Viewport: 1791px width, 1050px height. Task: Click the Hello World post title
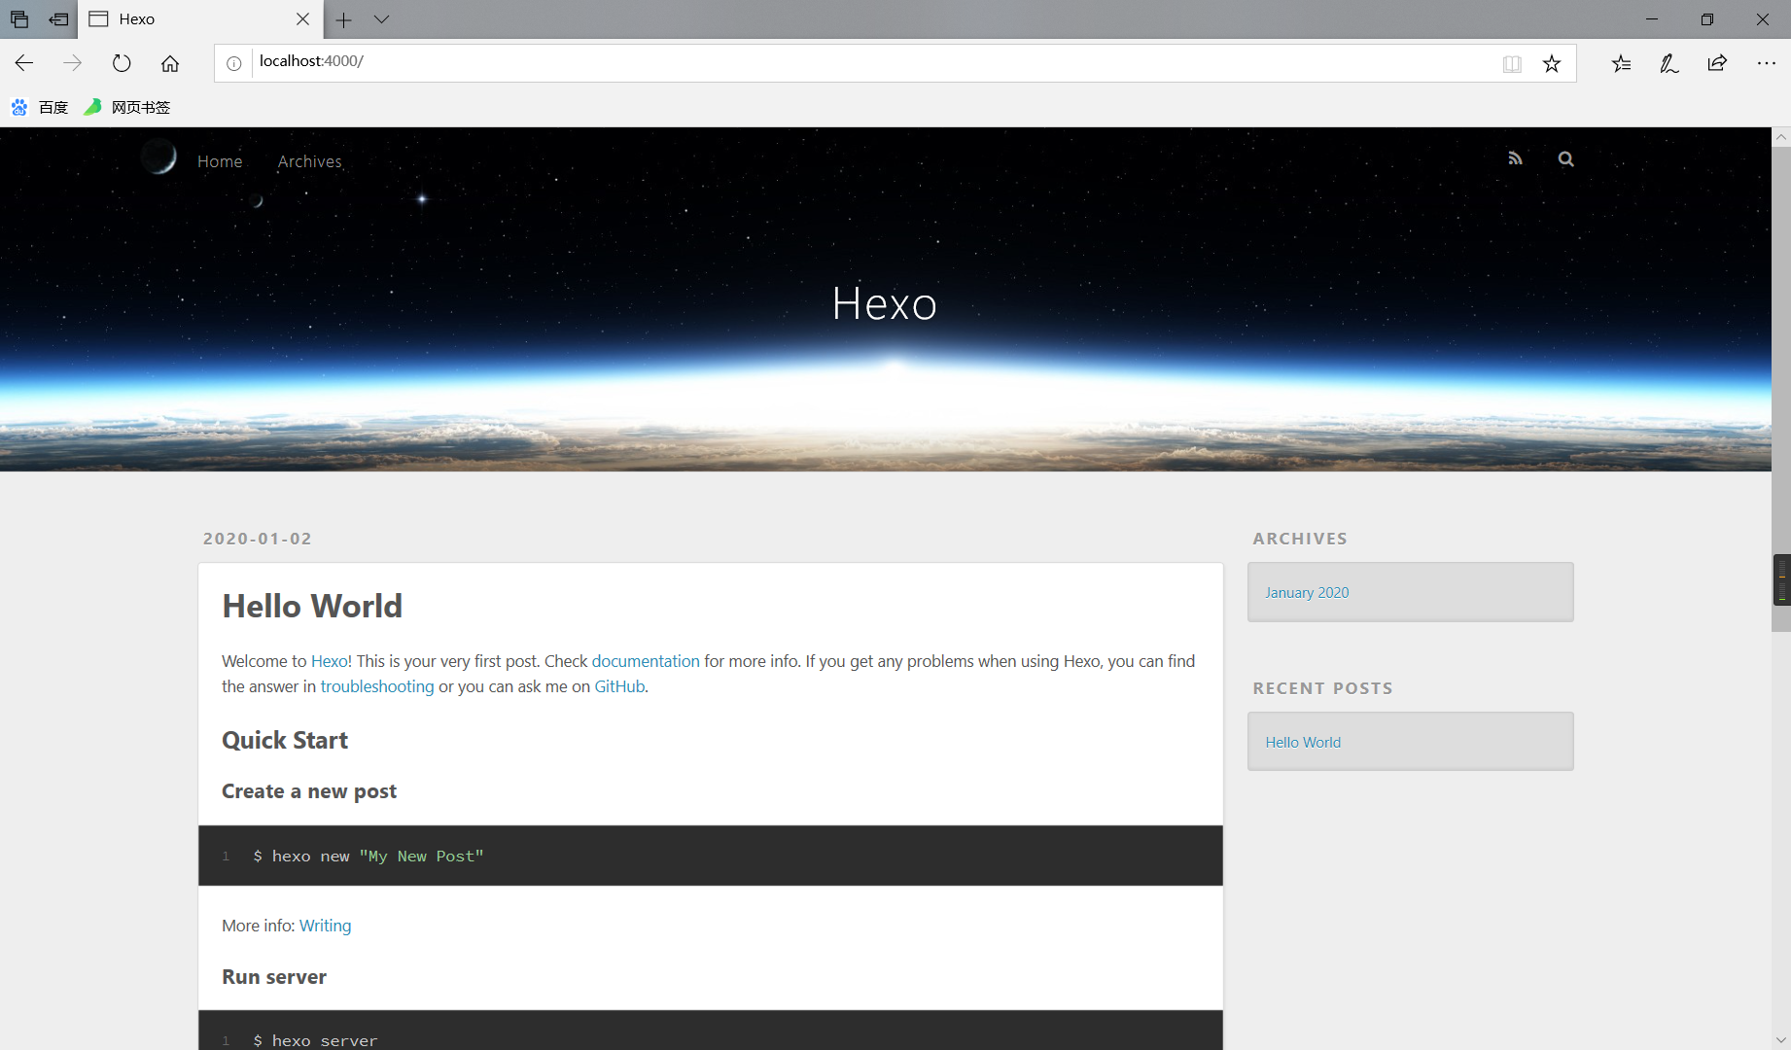coord(312,606)
